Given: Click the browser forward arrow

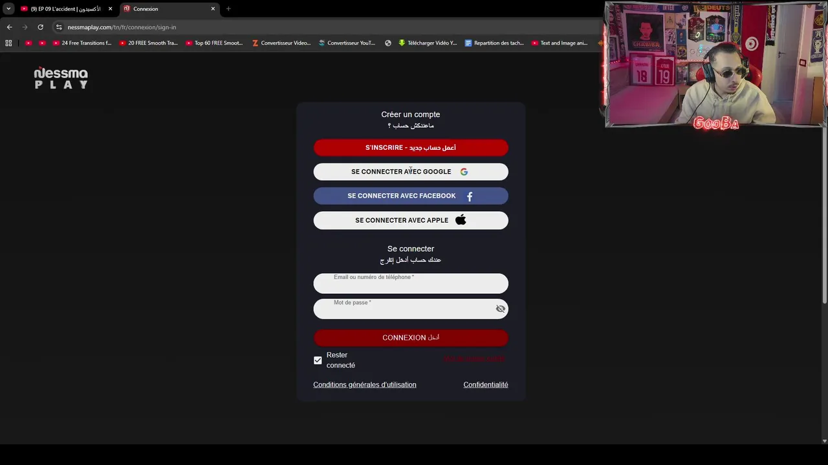Looking at the screenshot, I should click(x=25, y=27).
